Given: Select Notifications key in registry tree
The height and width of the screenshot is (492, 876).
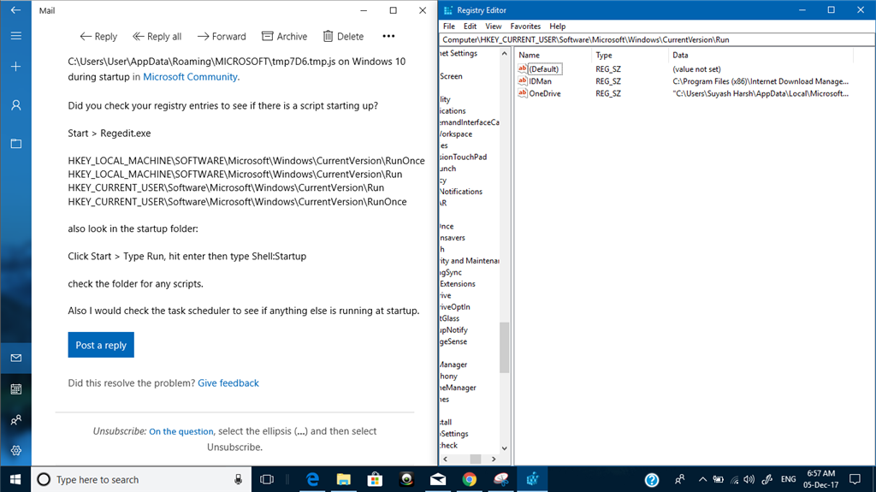Looking at the screenshot, I should [461, 191].
